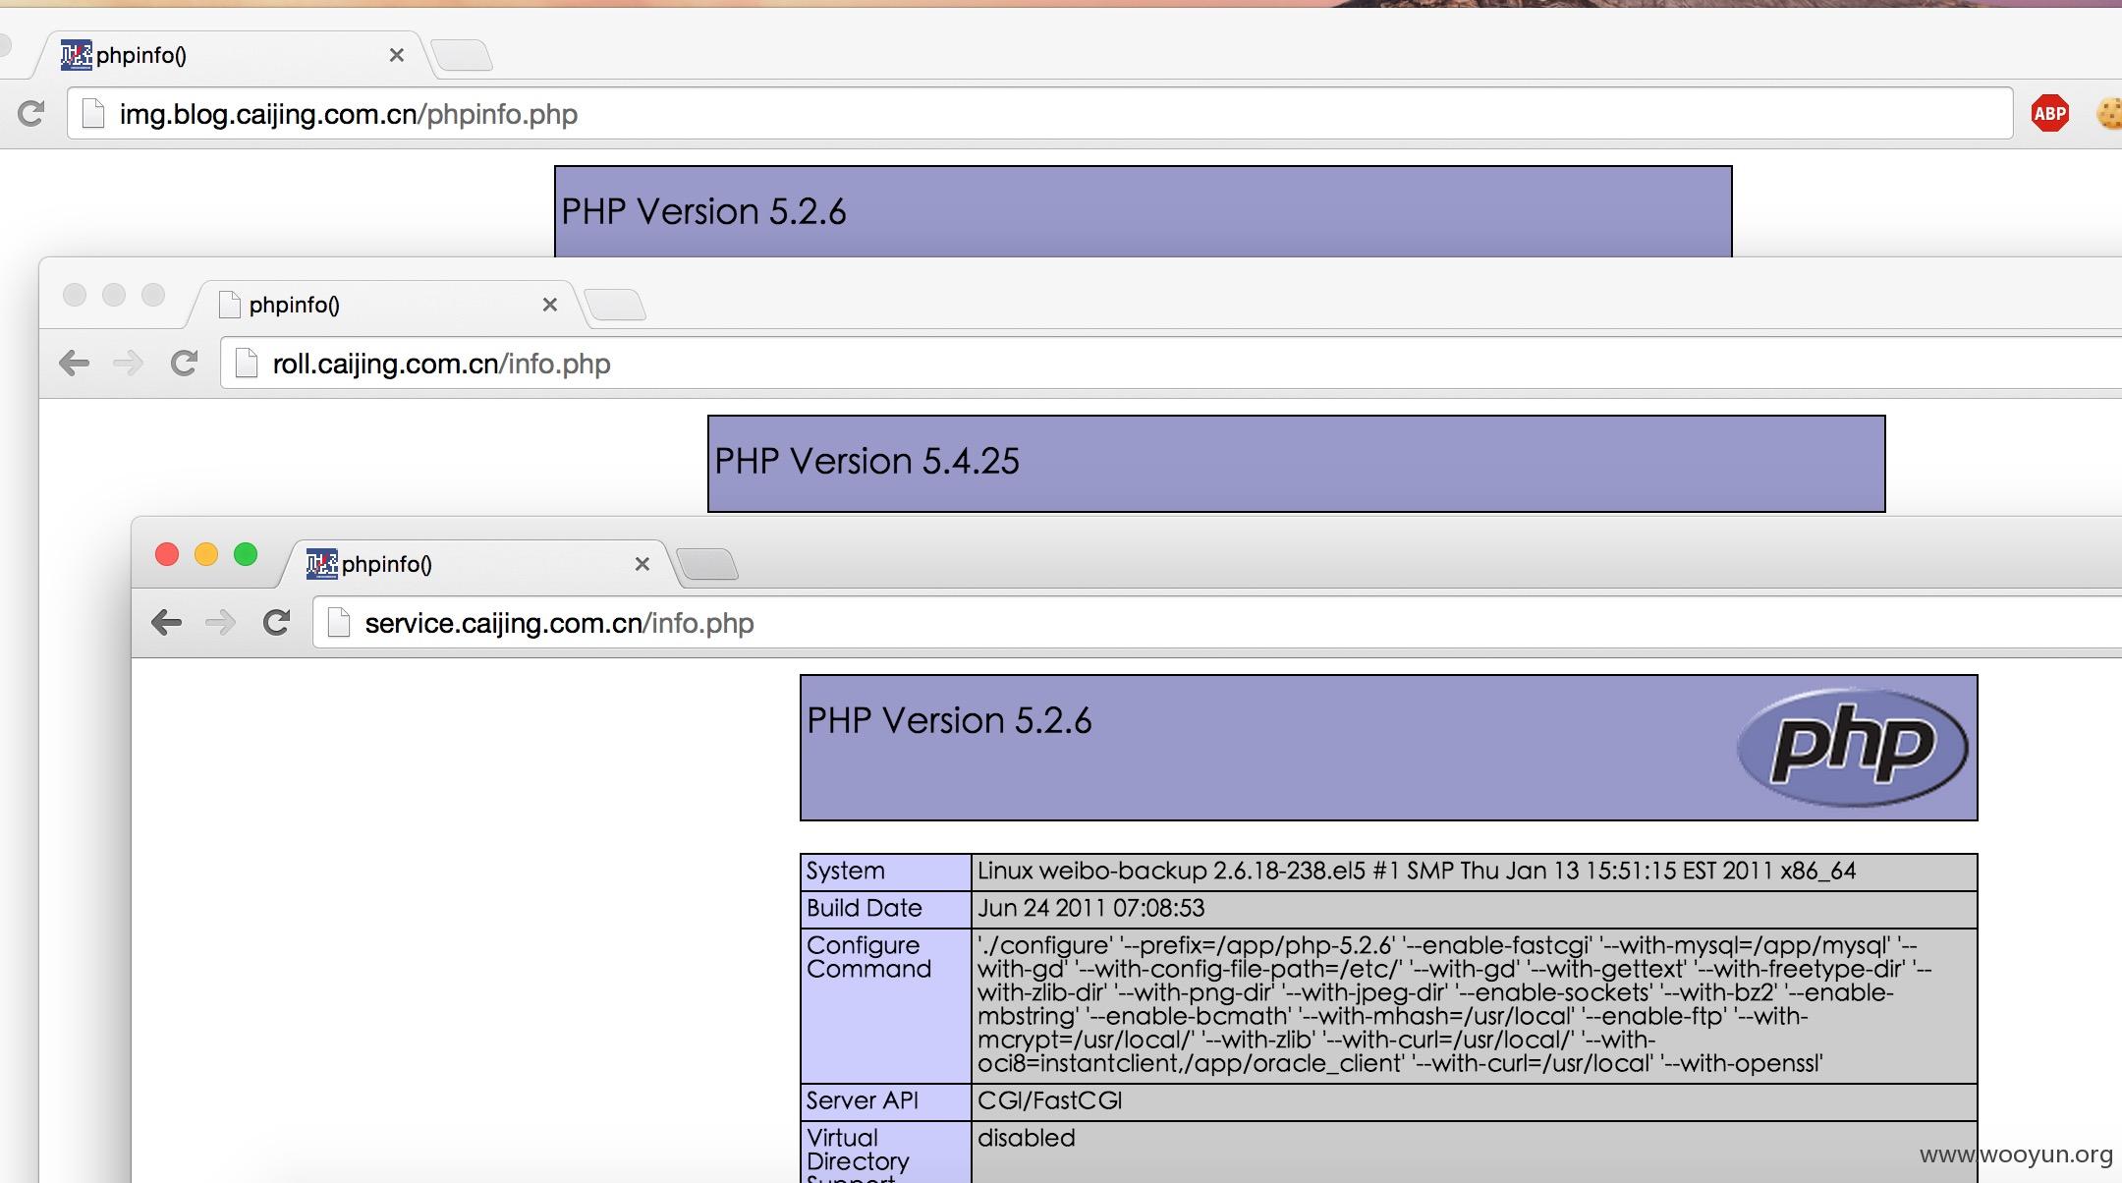Click the 'PHP Version 5.4.25' heading
This screenshot has height=1183, width=2122.
866,461
